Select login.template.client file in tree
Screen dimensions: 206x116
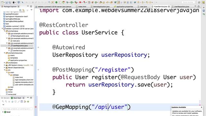pos(24,80)
